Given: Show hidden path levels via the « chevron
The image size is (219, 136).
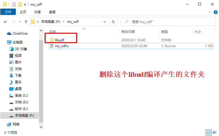Looking at the screenshot, I should coord(38,22).
